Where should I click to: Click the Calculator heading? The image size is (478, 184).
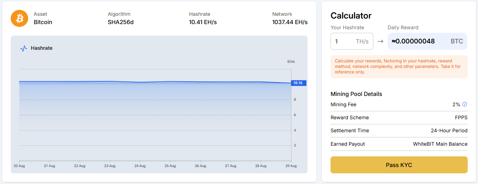click(351, 16)
